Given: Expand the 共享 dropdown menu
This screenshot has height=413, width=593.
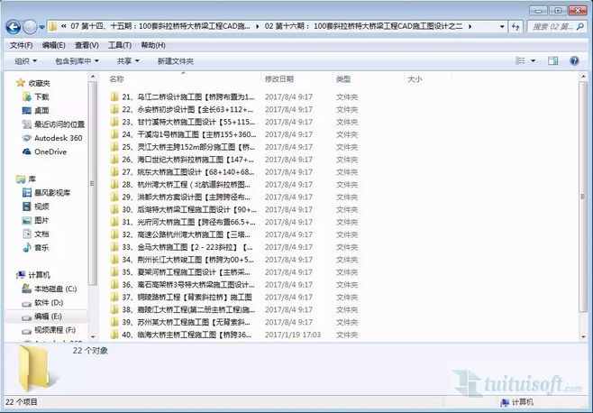Looking at the screenshot, I should [x=129, y=61].
